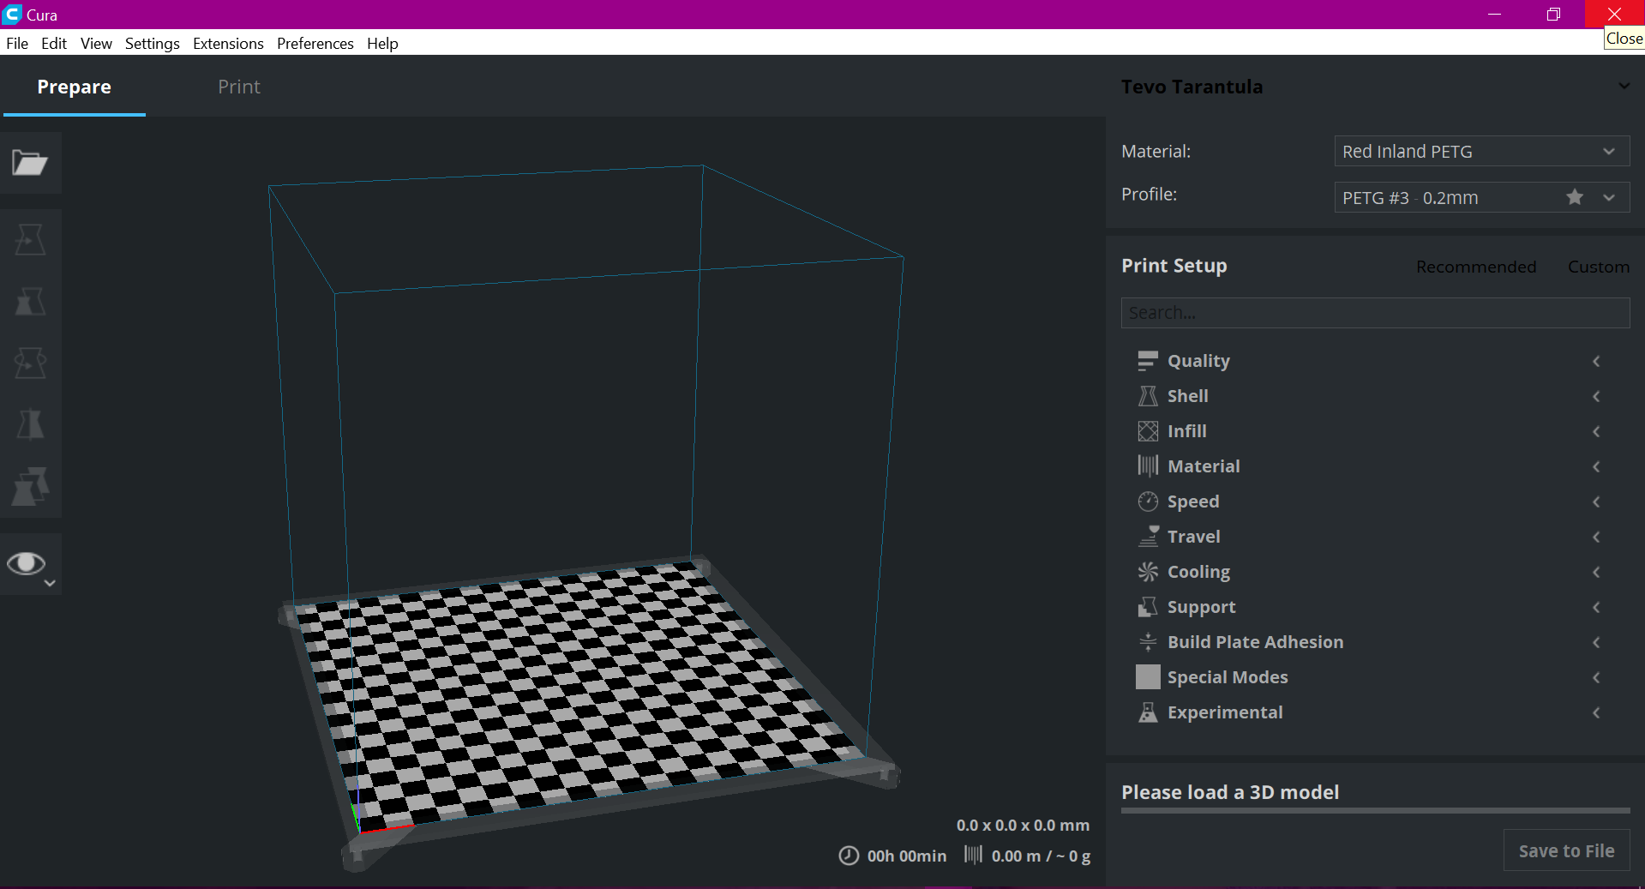The image size is (1645, 889).
Task: Click the Experimental category label
Action: click(1225, 712)
